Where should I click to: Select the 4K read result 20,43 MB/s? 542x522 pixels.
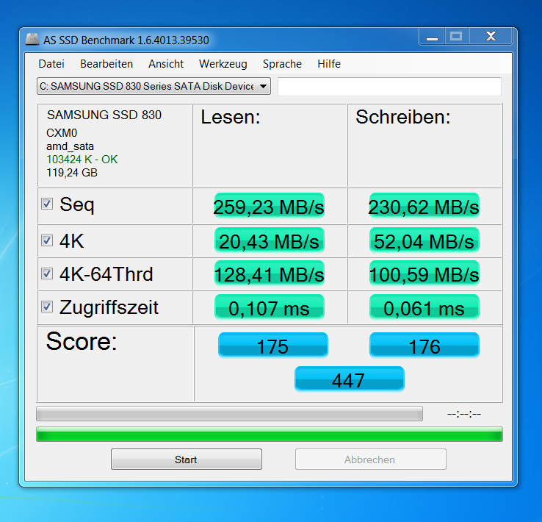[270, 240]
